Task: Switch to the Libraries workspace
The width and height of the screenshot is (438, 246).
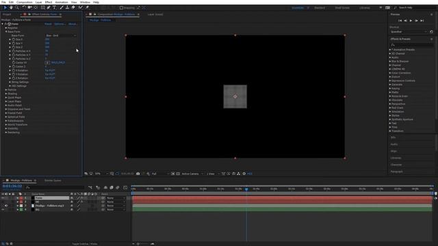Action: pos(365,8)
